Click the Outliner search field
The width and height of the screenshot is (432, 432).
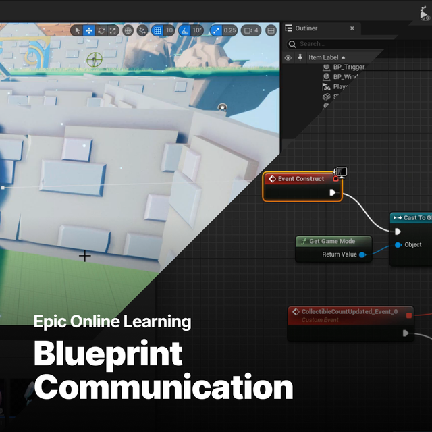click(x=337, y=44)
